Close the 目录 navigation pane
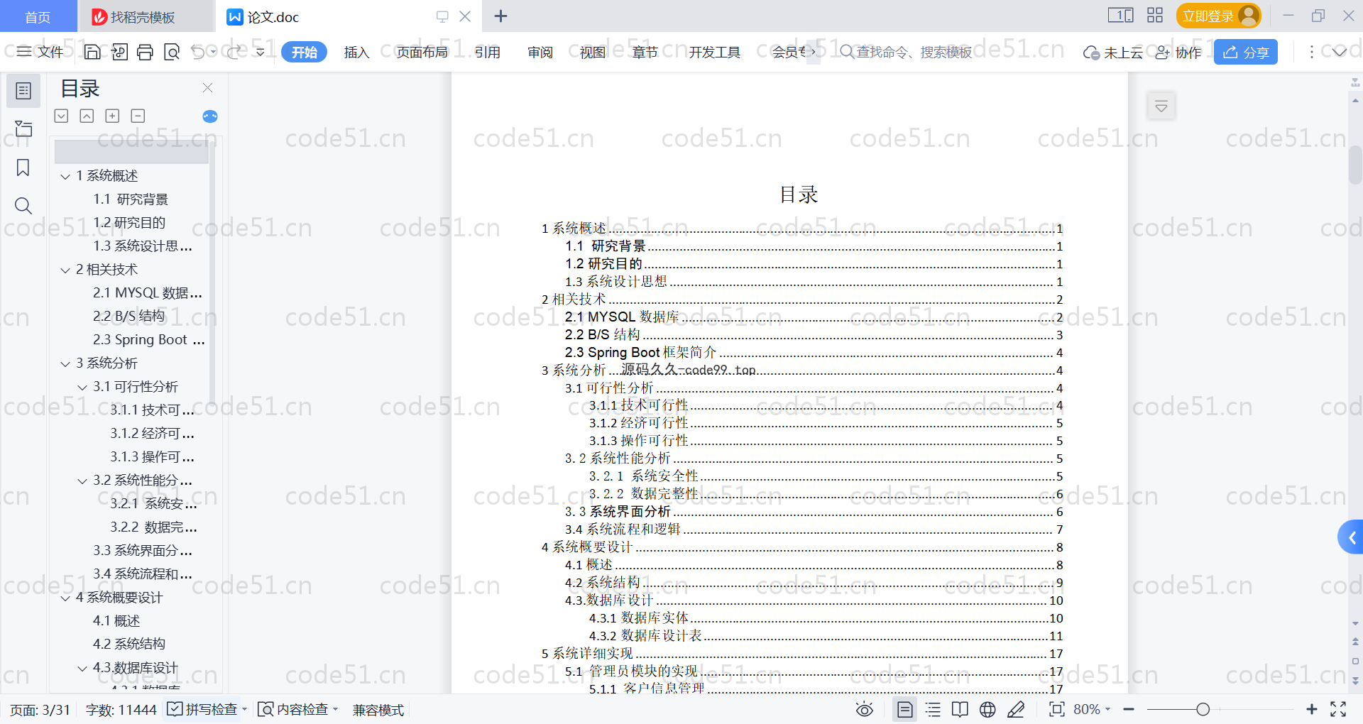Image resolution: width=1363 pixels, height=724 pixels. pos(208,87)
